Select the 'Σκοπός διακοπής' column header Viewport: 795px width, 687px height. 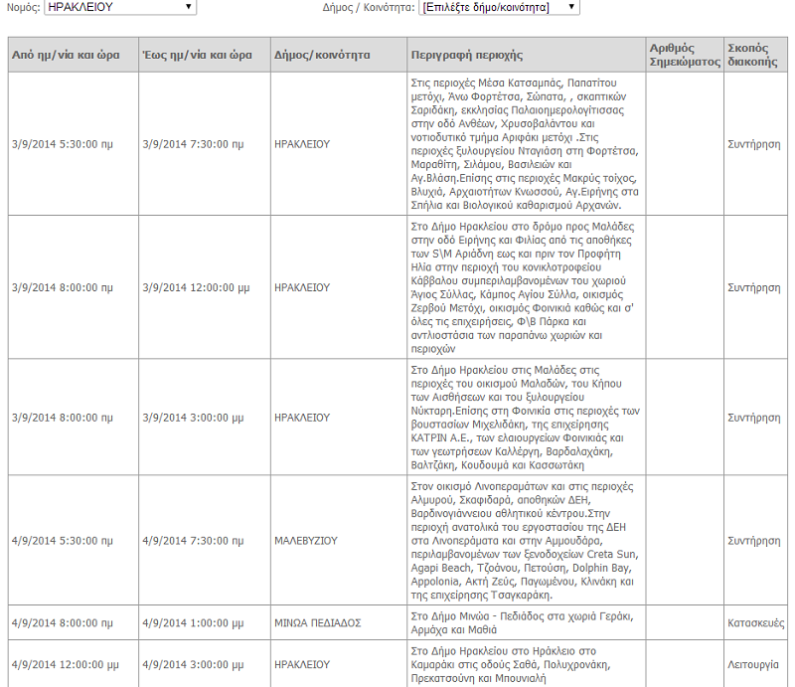point(753,55)
